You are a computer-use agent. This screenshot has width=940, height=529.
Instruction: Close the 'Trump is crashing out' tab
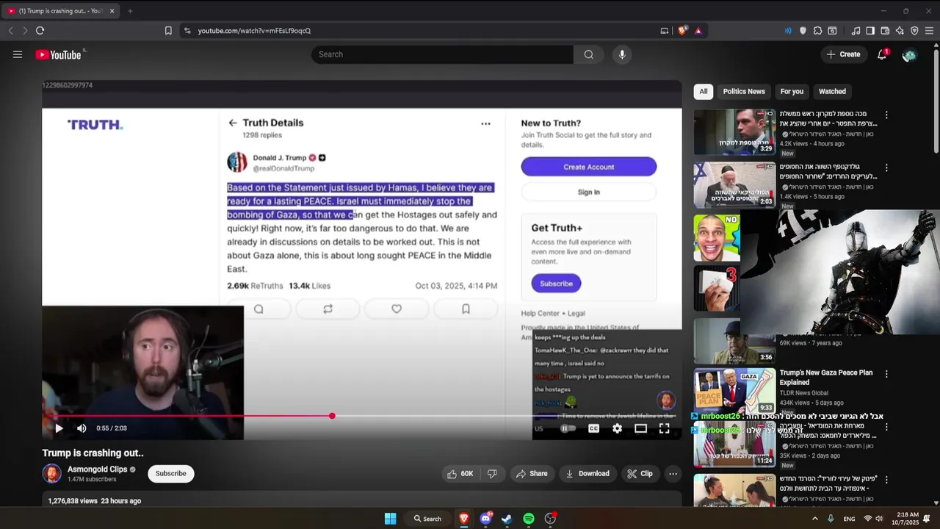pyautogui.click(x=112, y=11)
